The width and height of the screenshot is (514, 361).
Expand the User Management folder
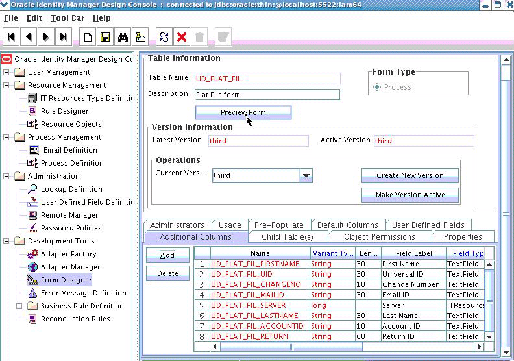click(6, 72)
